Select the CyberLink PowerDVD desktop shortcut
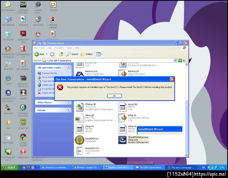The height and width of the screenshot is (178, 228). coord(23,110)
